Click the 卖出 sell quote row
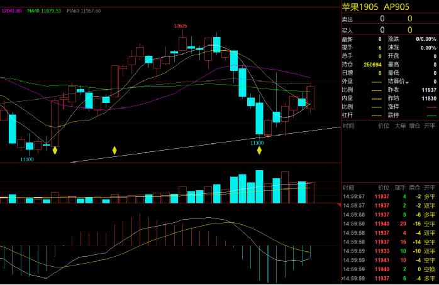The image size is (439, 285). [x=389, y=19]
